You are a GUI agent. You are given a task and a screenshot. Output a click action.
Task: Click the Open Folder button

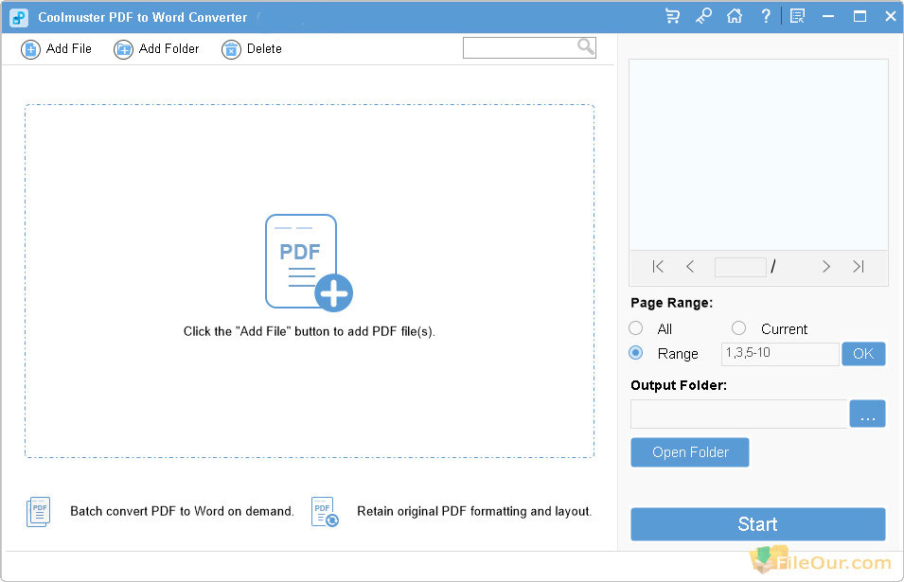[x=690, y=452]
